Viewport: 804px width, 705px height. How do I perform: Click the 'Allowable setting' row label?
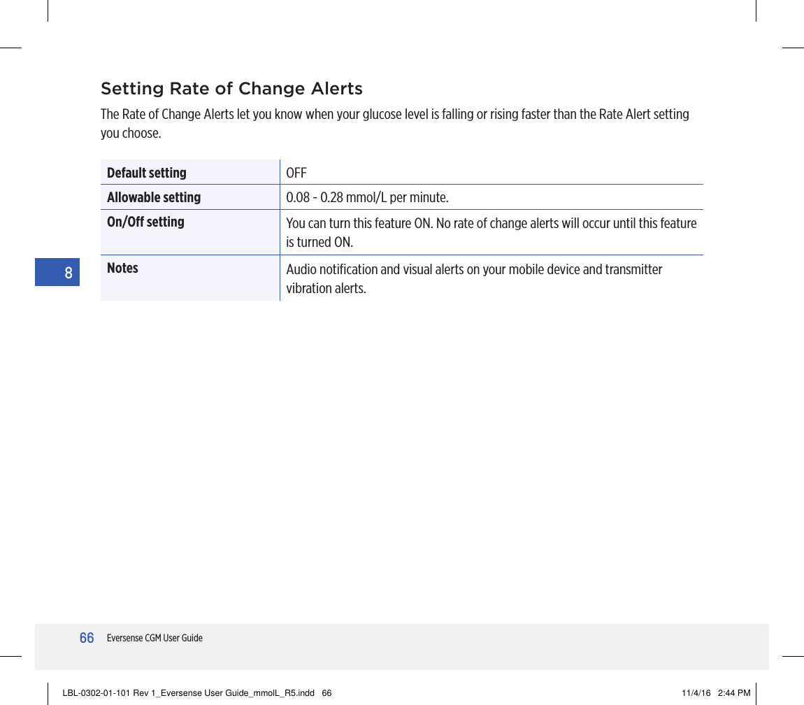click(153, 197)
